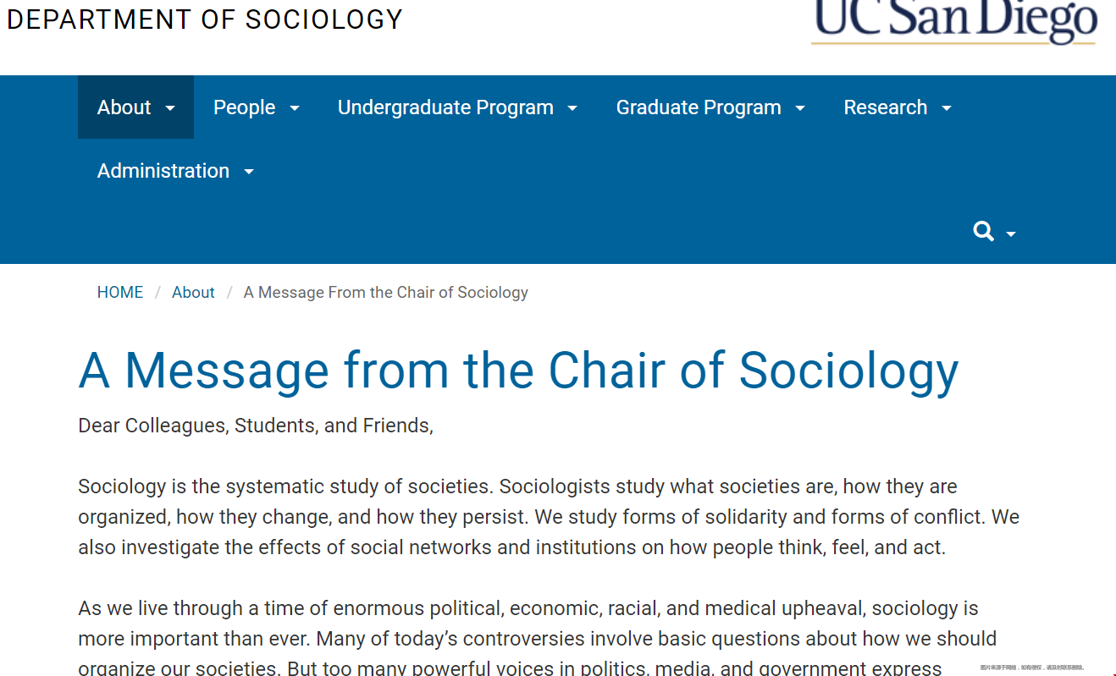Open the People menu
The image size is (1116, 676).
click(x=244, y=107)
